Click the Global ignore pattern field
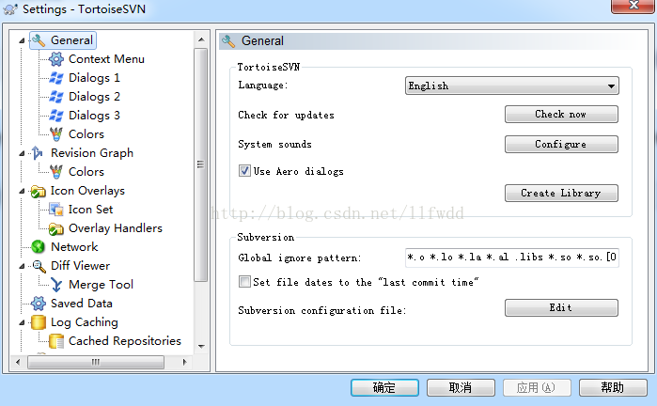The image size is (657, 406). (512, 258)
